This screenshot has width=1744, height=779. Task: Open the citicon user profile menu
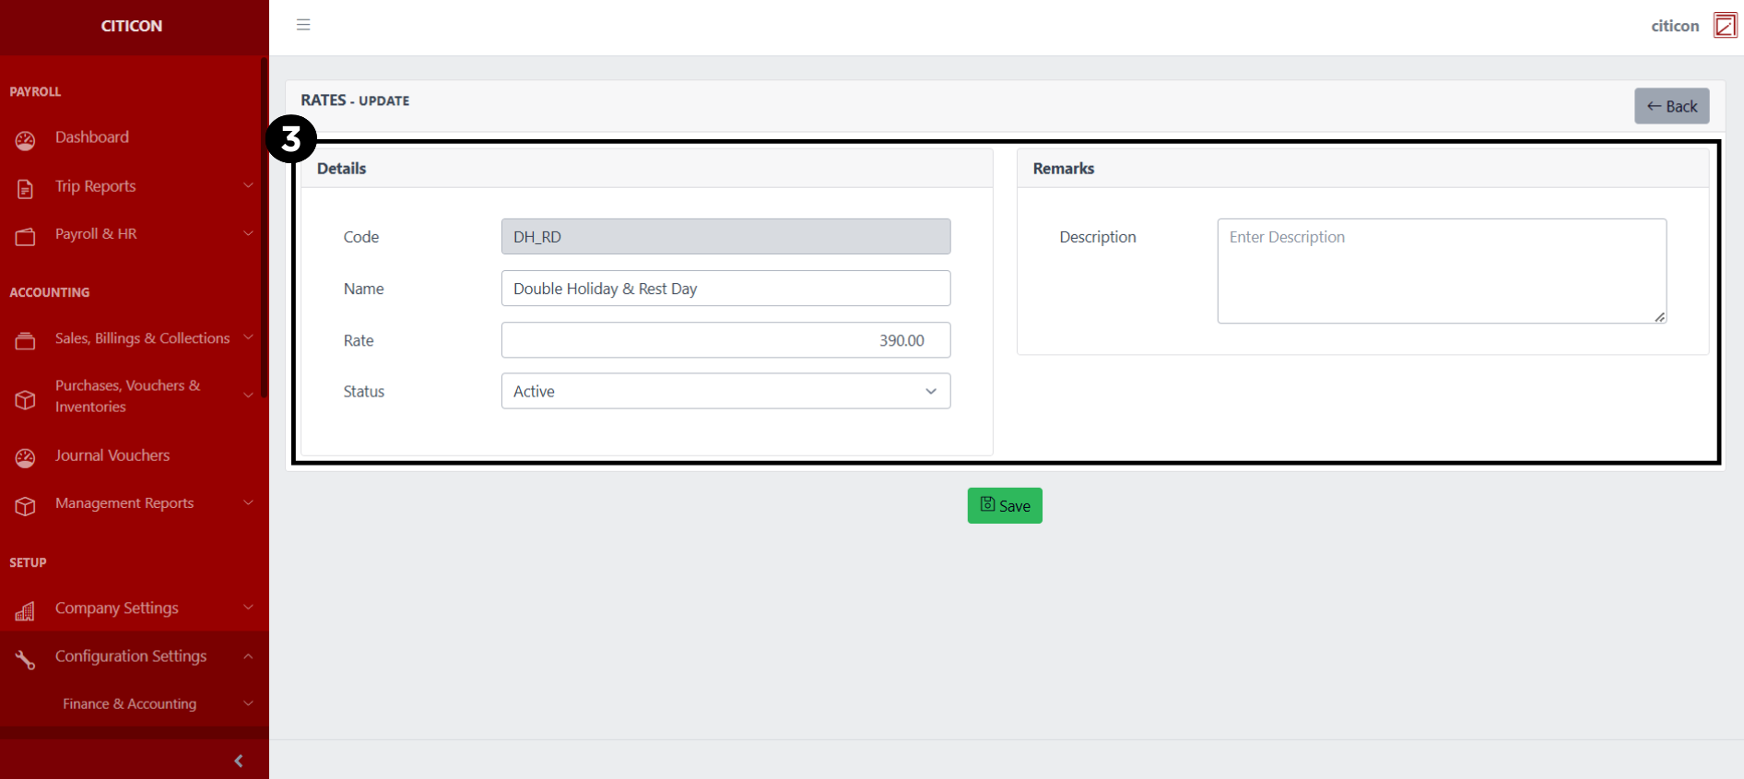click(x=1692, y=26)
